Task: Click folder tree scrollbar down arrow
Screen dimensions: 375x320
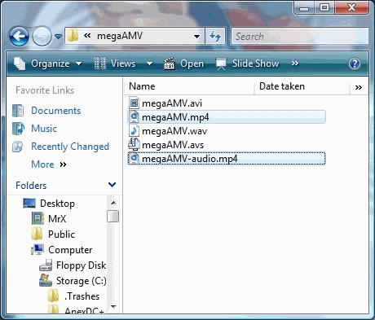Action: tap(113, 306)
